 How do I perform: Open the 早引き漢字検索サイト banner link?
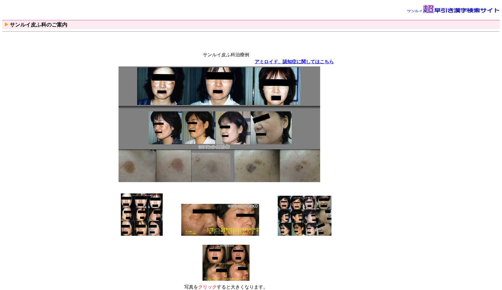[x=467, y=10]
